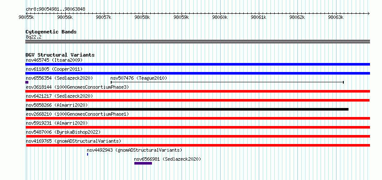Screen dimensions: 382x180
Task: Select the nsv465745 (Itsara2009) label
Action: (54, 60)
